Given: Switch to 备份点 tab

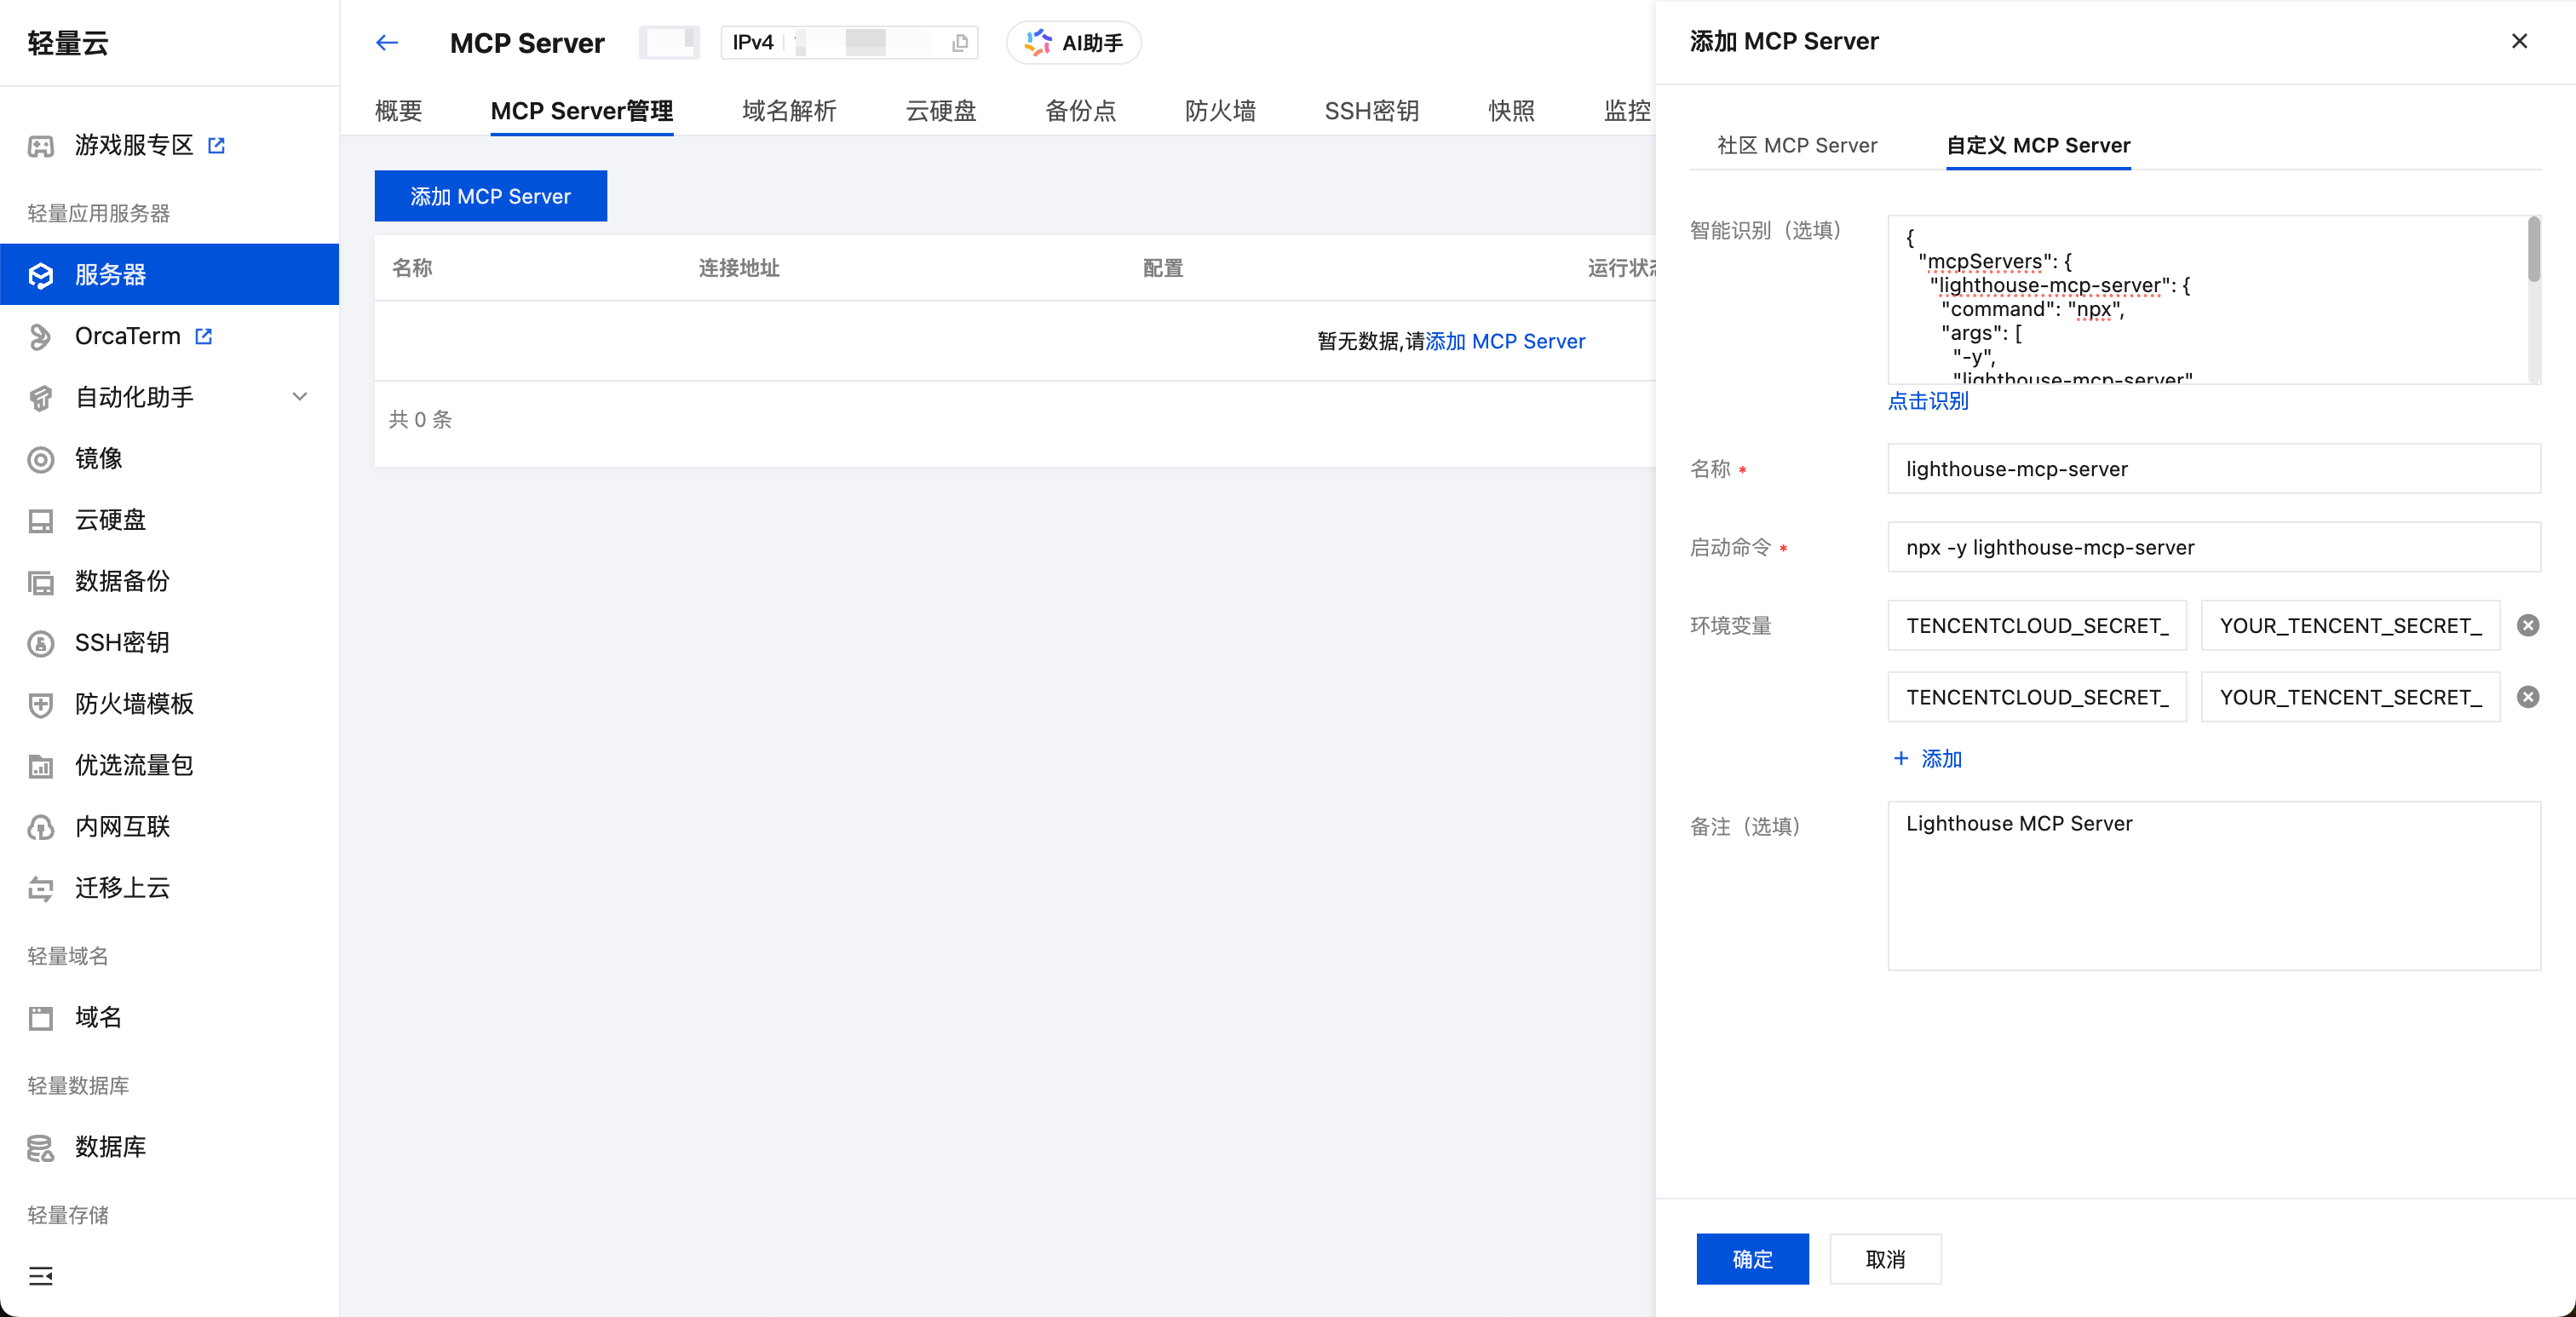Looking at the screenshot, I should [x=1080, y=111].
